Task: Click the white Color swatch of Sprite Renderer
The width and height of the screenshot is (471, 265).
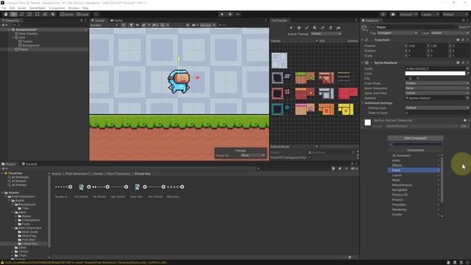Action: pyautogui.click(x=435, y=74)
